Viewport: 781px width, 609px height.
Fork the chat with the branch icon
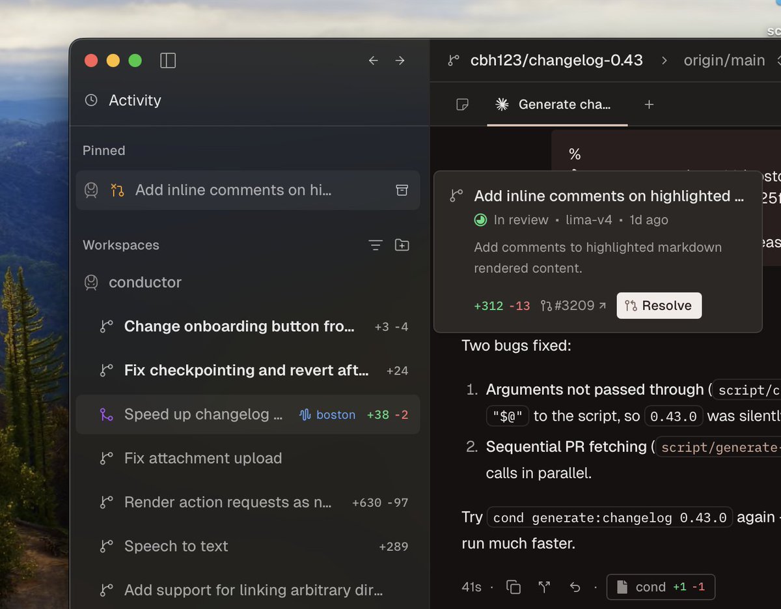tap(544, 588)
